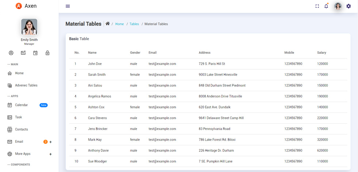Follow the Home breadcrumb link
Image resolution: width=358 pixels, height=172 pixels.
(119, 24)
